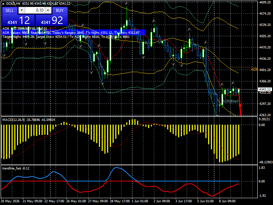Decrease lot volume with the down arrow
This screenshot has width=273, height=205.
pos(21,10)
